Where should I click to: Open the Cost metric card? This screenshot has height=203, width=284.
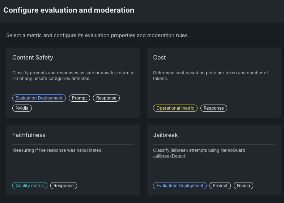(x=213, y=83)
